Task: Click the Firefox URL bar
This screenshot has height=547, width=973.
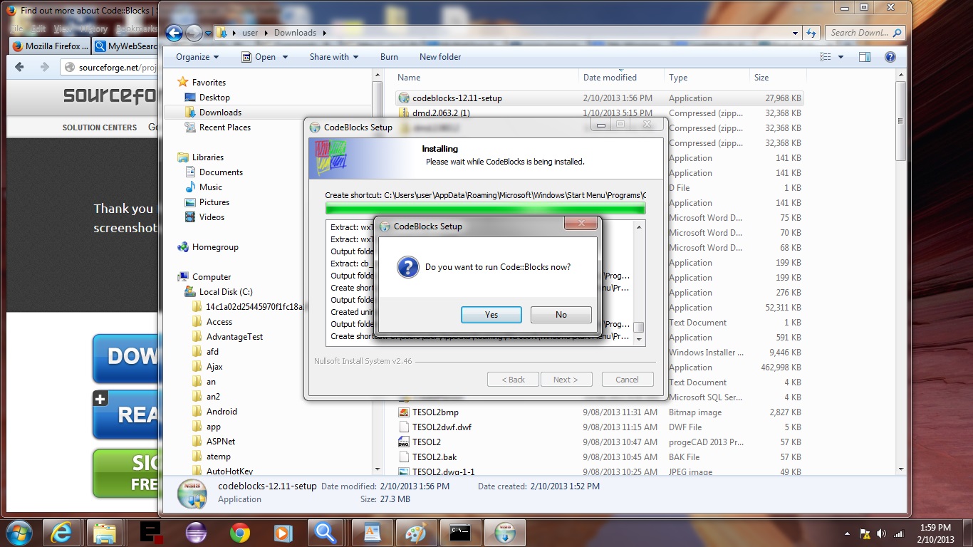Action: [109, 67]
